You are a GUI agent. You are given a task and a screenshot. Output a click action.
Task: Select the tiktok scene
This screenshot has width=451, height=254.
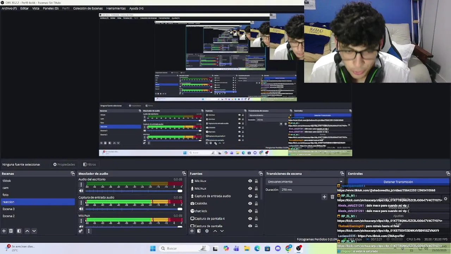coord(38,181)
